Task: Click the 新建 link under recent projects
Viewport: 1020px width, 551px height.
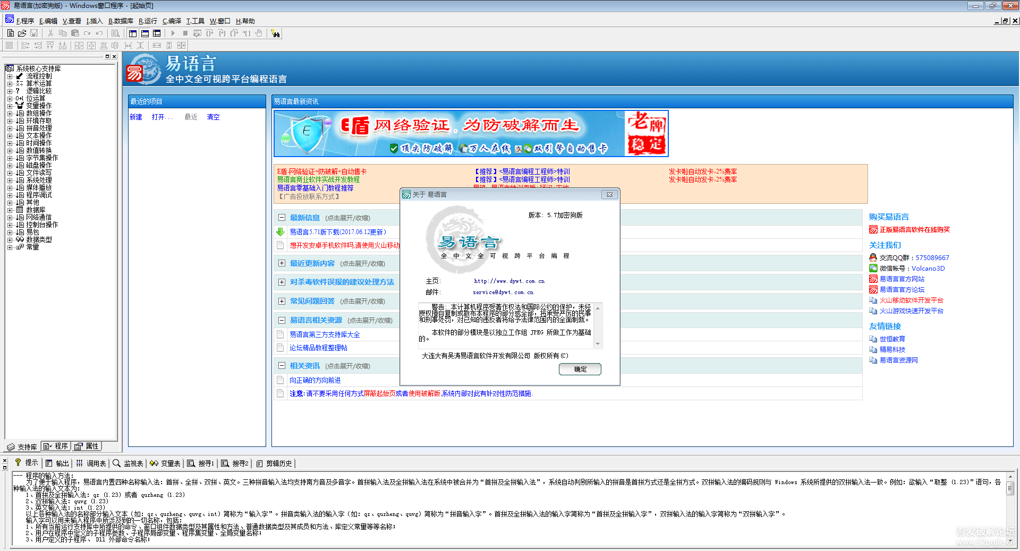Action: pos(136,117)
